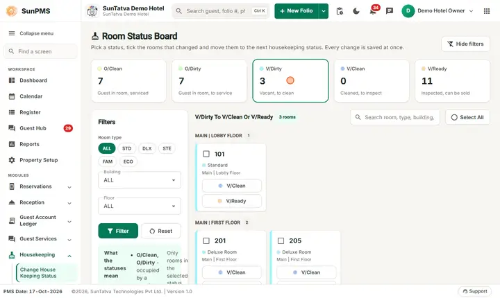Select the O/Clean status card
This screenshot has width=500, height=298.
(128, 81)
